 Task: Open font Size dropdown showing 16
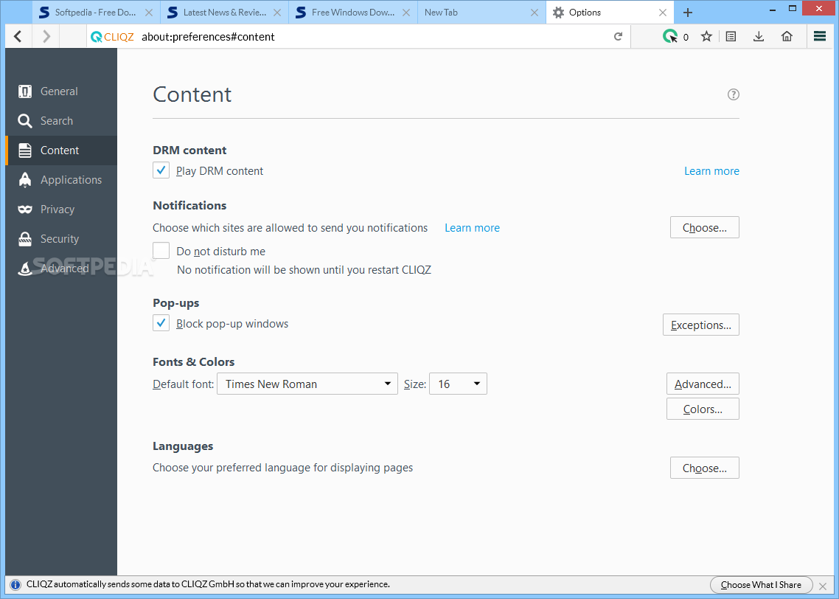point(458,384)
